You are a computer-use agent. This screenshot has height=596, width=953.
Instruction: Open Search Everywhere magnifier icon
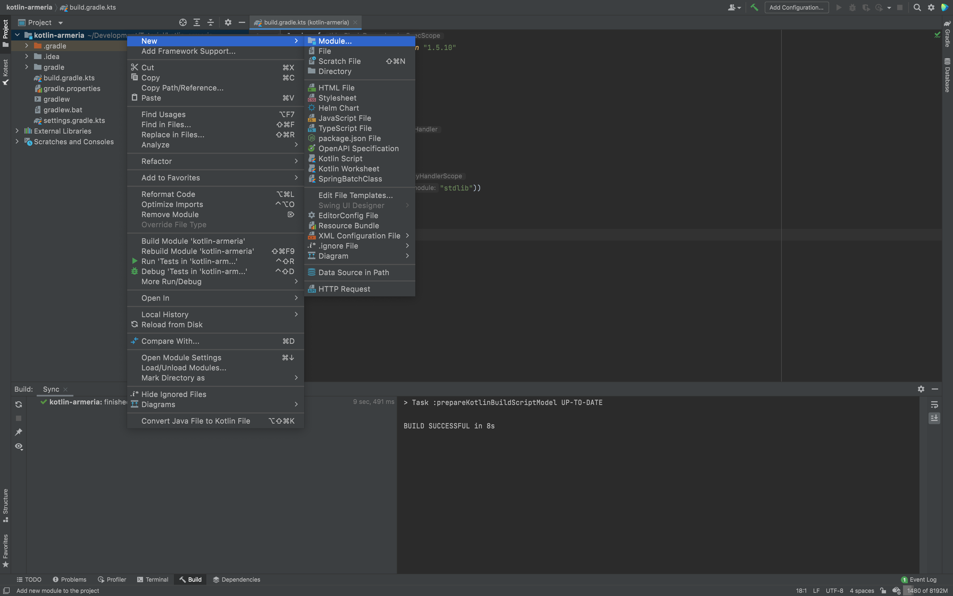coord(917,7)
